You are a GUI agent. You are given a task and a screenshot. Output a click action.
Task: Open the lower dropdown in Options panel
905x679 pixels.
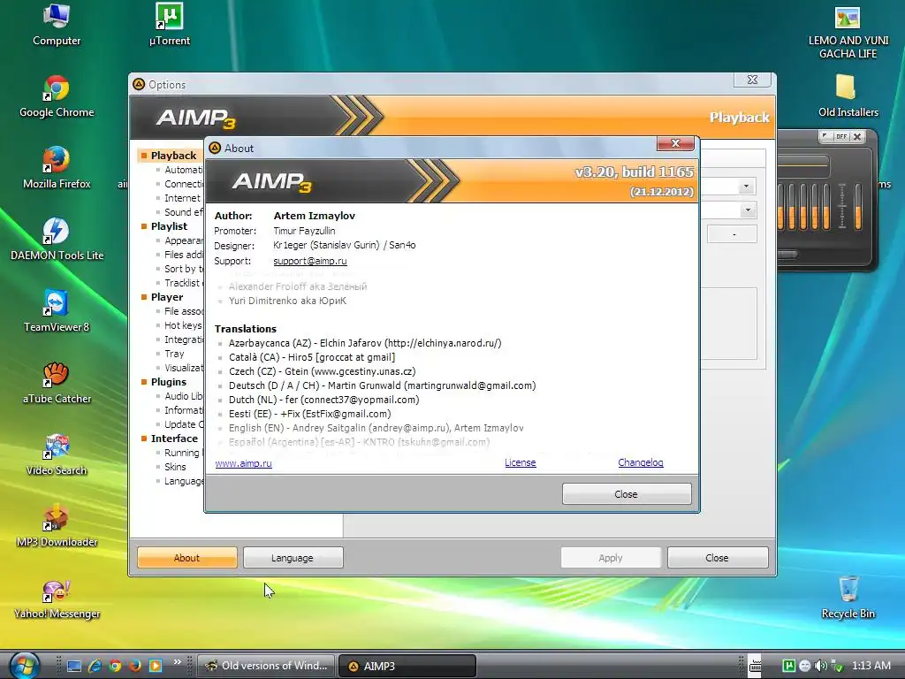748,210
